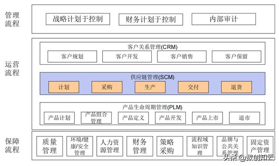Screen dimensions: 279x166
Task: Click the 财务管理 box
Action: pyautogui.click(x=139, y=146)
